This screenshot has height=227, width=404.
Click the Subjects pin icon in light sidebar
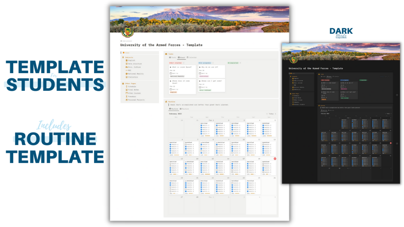coord(123,57)
